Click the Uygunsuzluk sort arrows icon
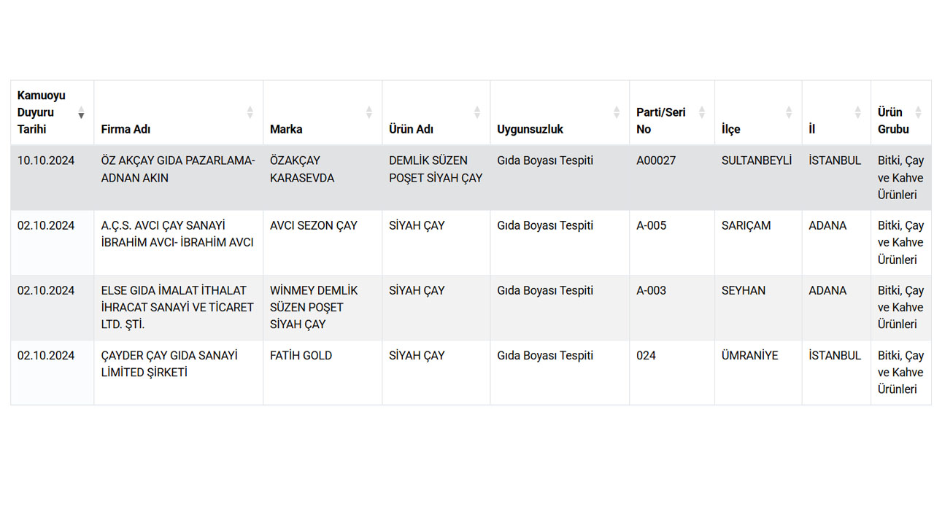 point(616,112)
